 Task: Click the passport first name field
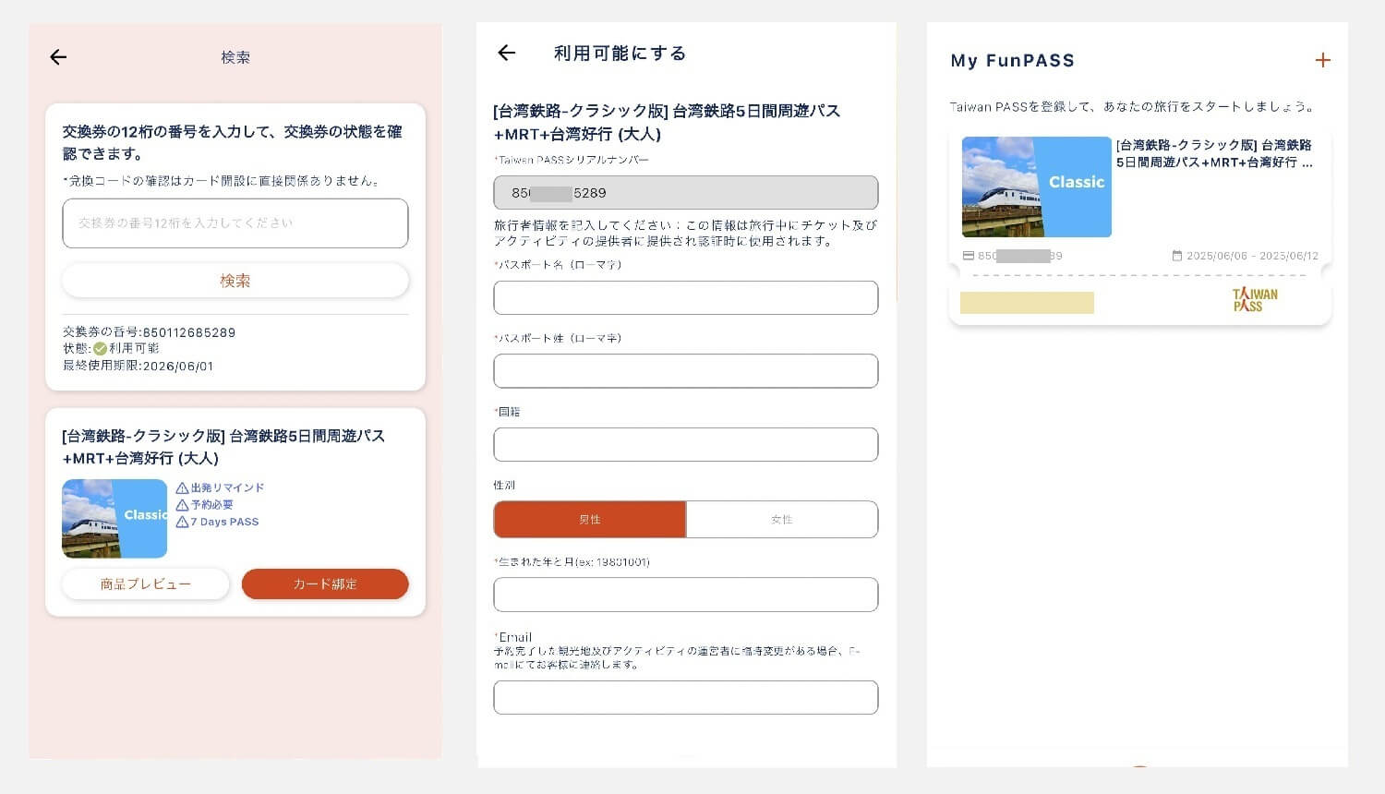pos(685,298)
